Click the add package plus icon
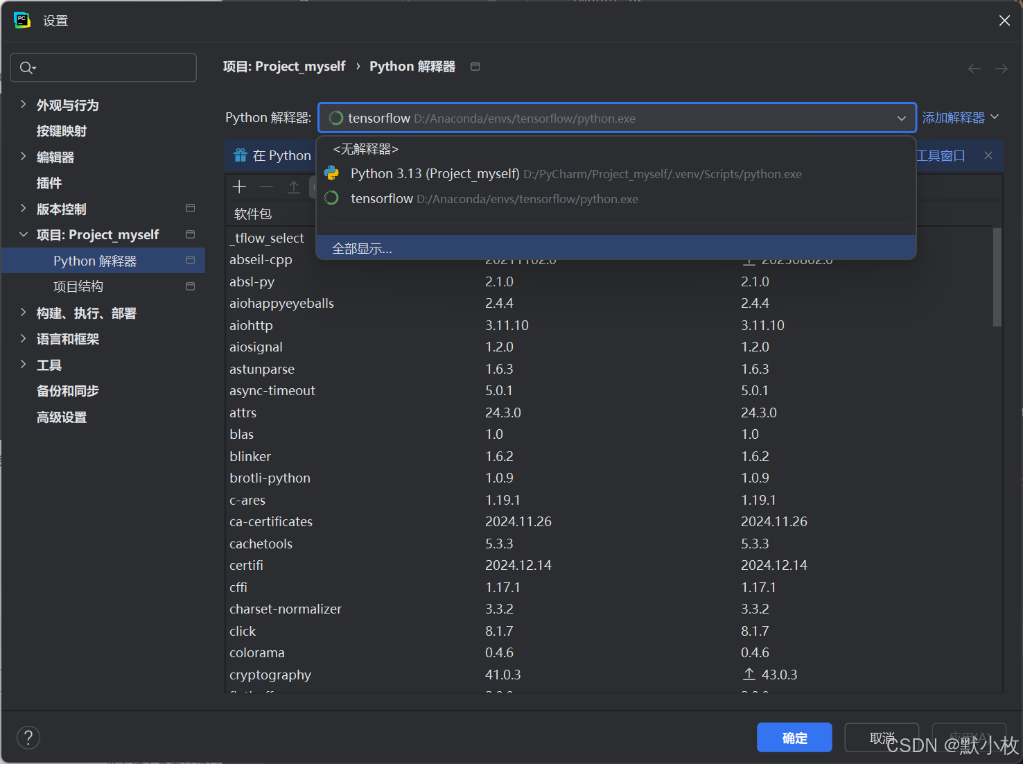Screen dimensions: 1023x764 click(x=239, y=186)
